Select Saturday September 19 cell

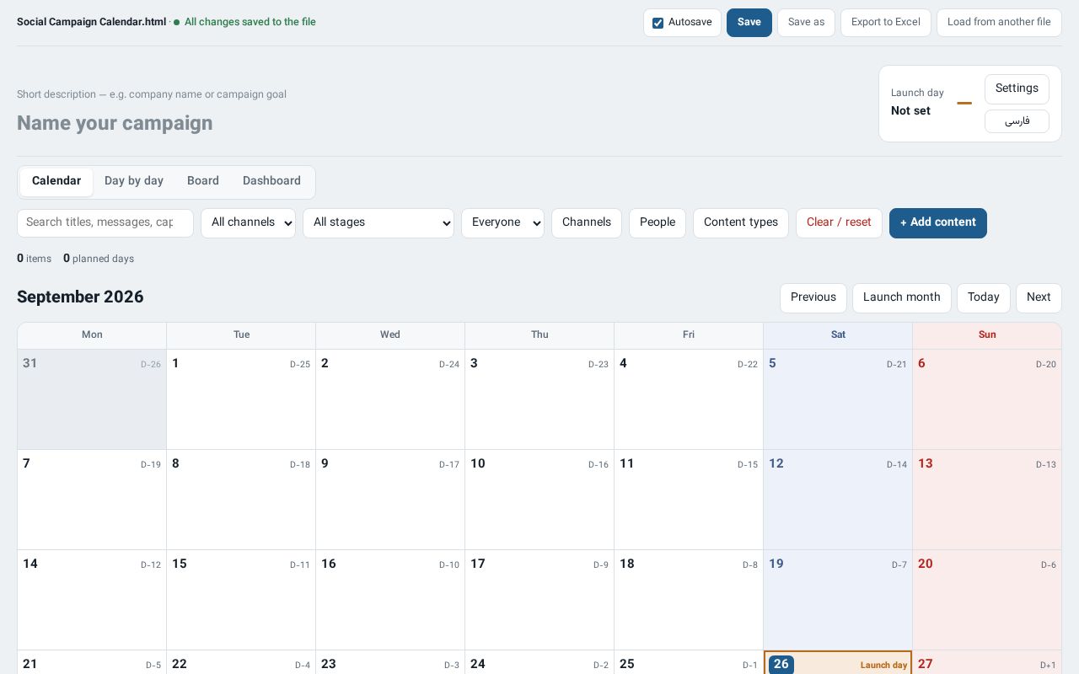click(x=838, y=600)
